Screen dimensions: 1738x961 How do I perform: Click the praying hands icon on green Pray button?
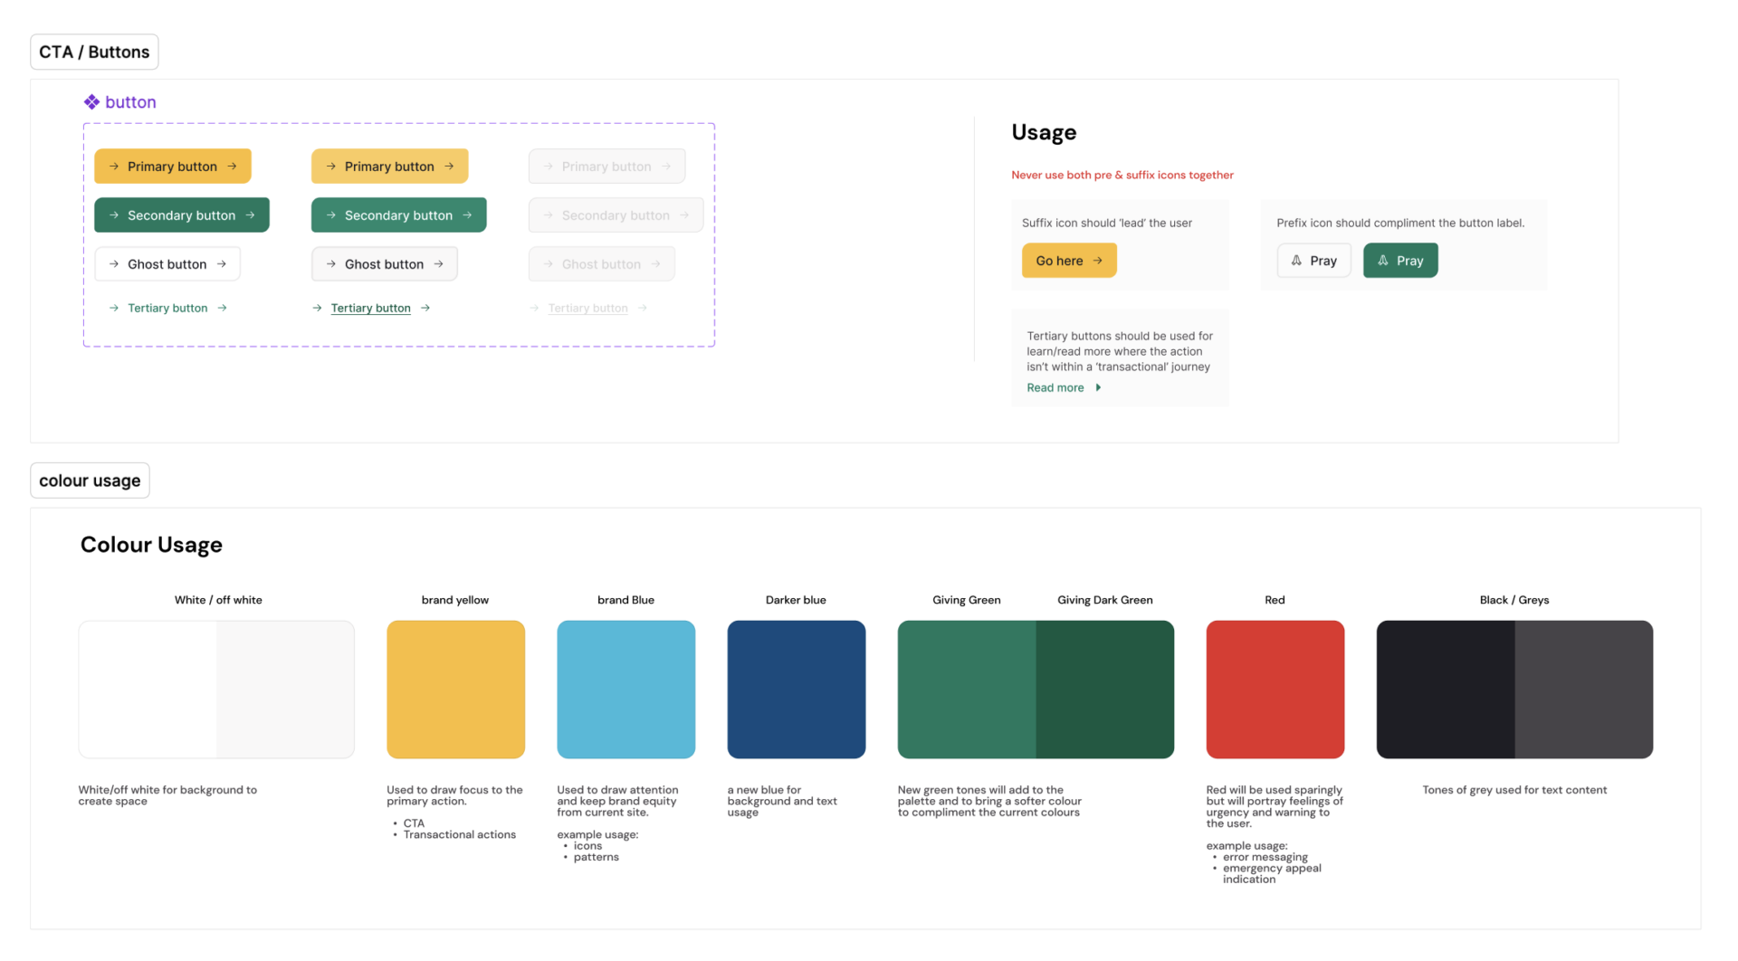point(1382,261)
